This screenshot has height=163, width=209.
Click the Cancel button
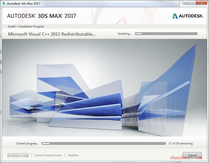[x=192, y=155]
